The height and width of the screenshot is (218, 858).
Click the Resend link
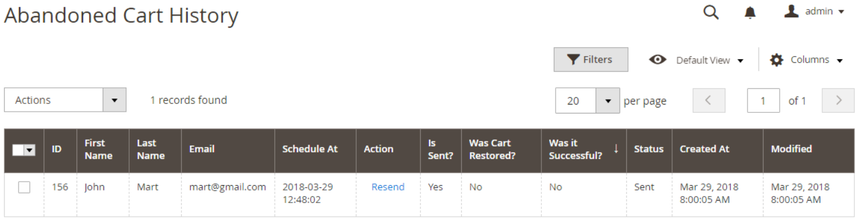388,187
